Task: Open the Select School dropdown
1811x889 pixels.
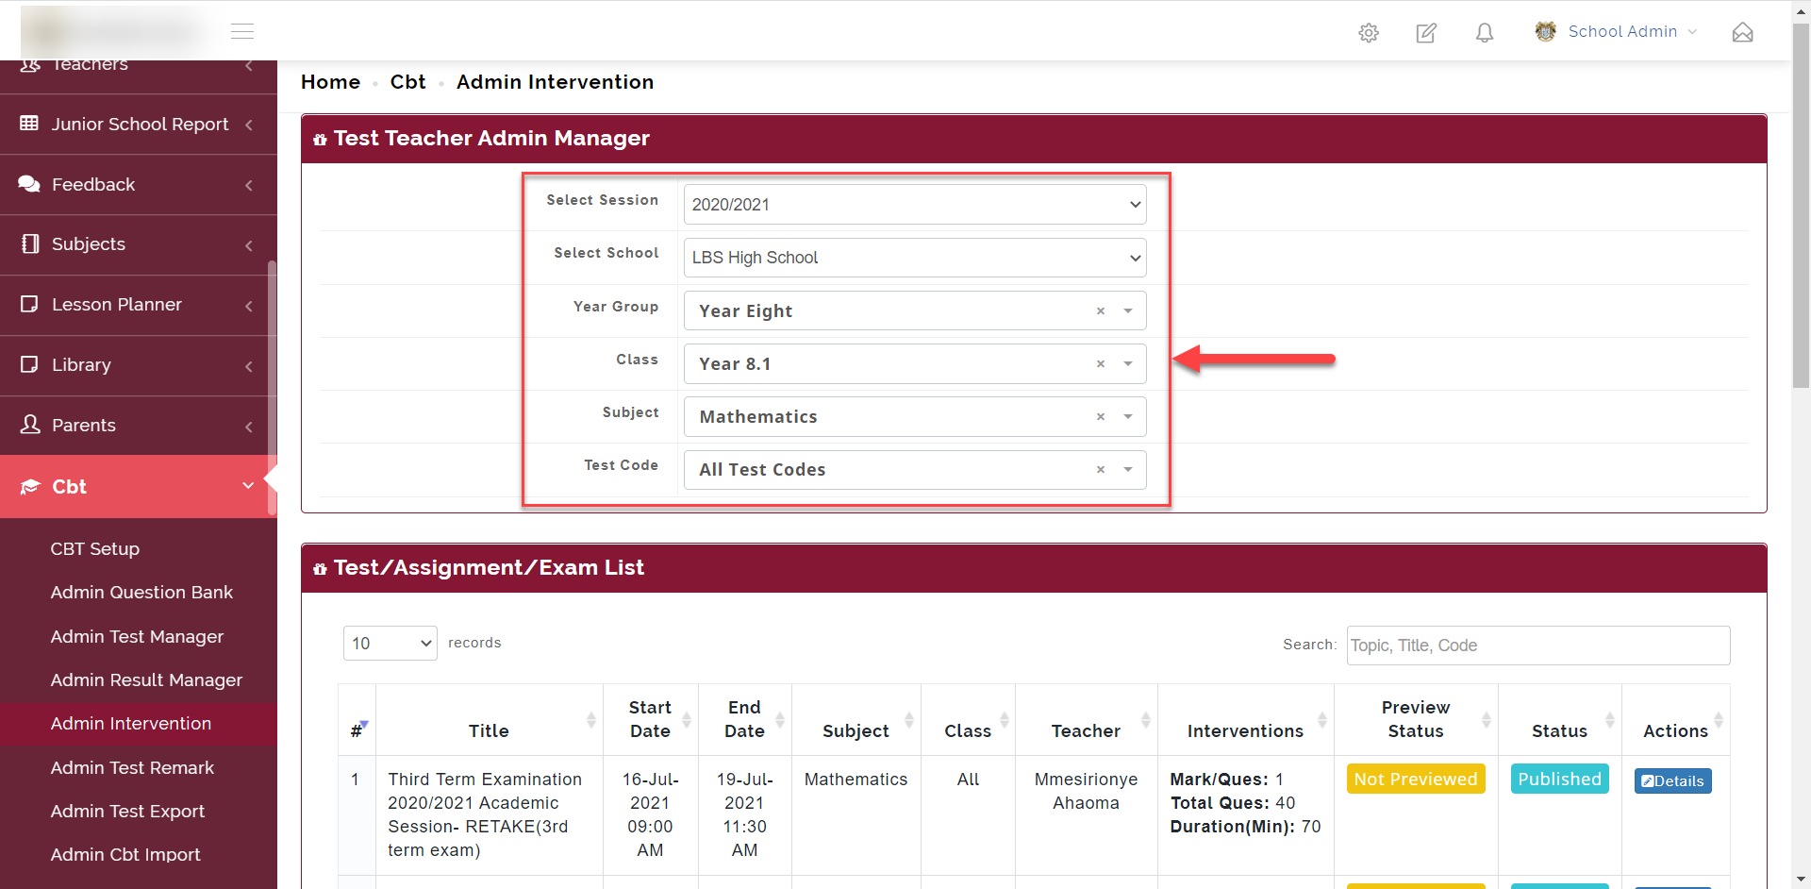Action: [x=915, y=258]
